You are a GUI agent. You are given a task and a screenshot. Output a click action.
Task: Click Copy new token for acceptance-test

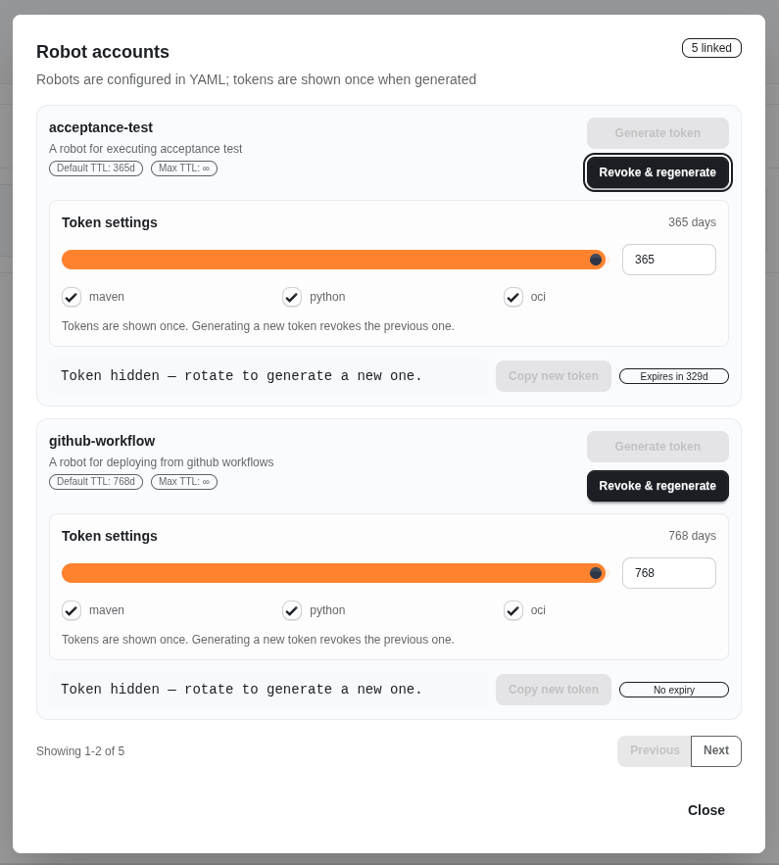coord(553,375)
